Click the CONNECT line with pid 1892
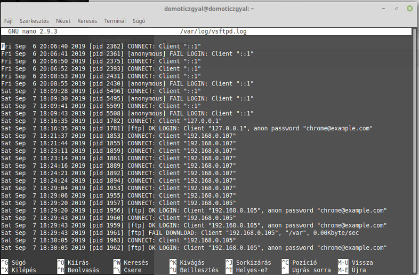The image size is (419, 275). 119,174
